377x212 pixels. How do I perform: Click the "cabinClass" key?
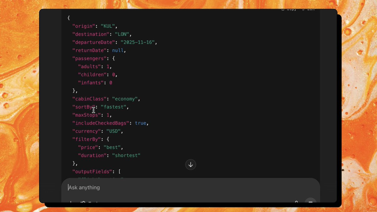pos(90,99)
